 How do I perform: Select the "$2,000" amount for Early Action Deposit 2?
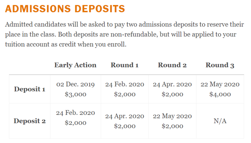pyautogui.click(x=75, y=123)
